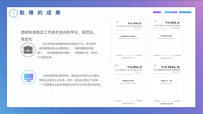Click the paragraph starting with 在制定团体标准的同时
The height and width of the screenshot is (114, 203).
pyautogui.click(x=70, y=80)
